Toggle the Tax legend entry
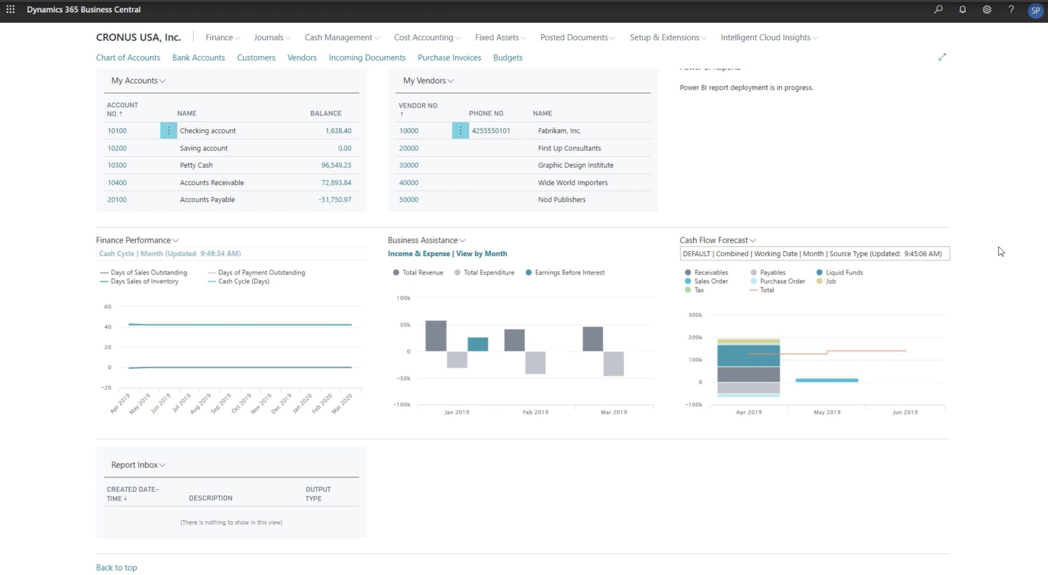Image resolution: width=1048 pixels, height=575 pixels. (x=694, y=290)
